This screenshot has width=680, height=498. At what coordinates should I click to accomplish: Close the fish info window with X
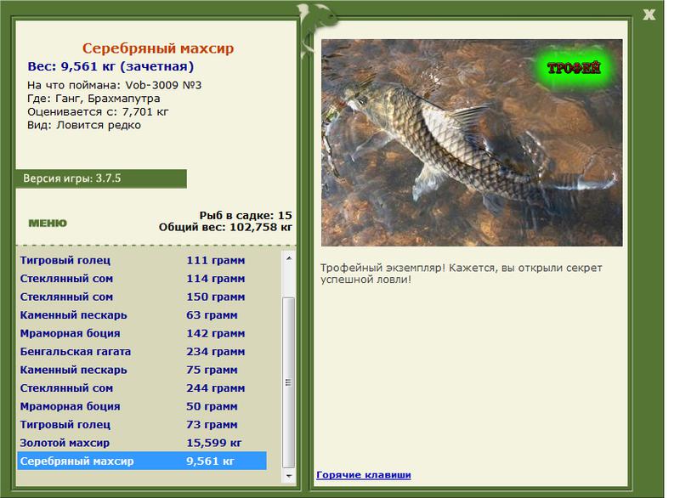(x=649, y=14)
